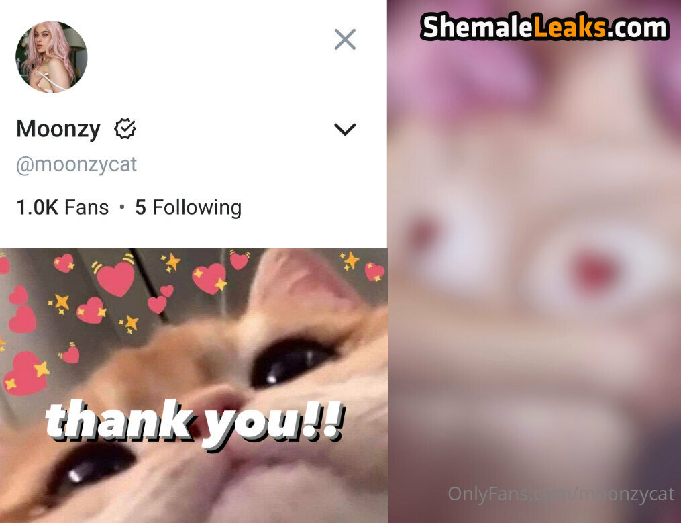Screen dimensions: 681x523
Task: Click the site logo at top right
Action: (545, 28)
